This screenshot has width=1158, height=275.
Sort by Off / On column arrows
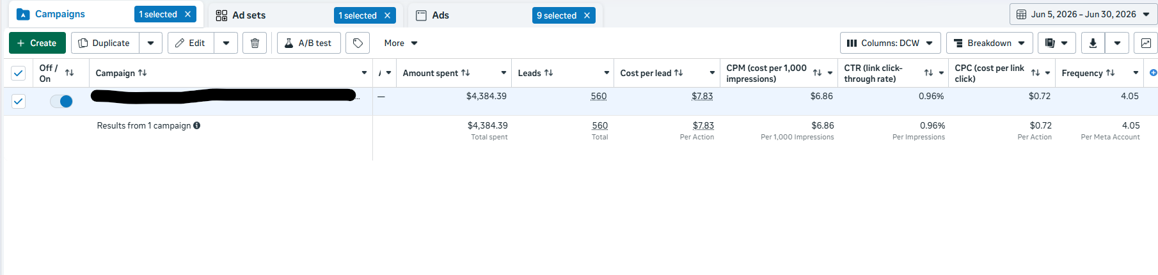(x=69, y=73)
